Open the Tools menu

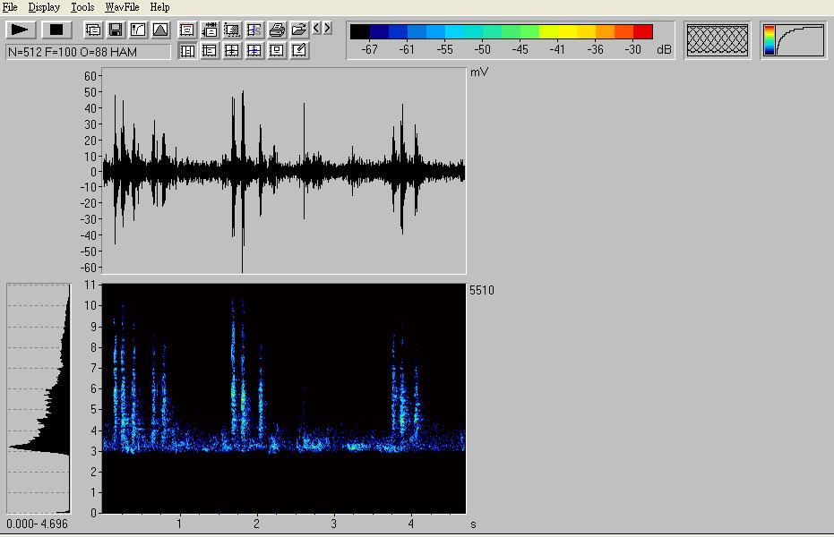(x=82, y=7)
